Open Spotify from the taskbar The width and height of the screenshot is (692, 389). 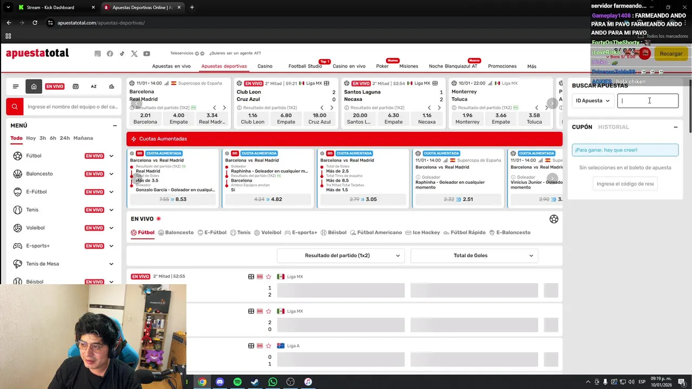point(237,382)
